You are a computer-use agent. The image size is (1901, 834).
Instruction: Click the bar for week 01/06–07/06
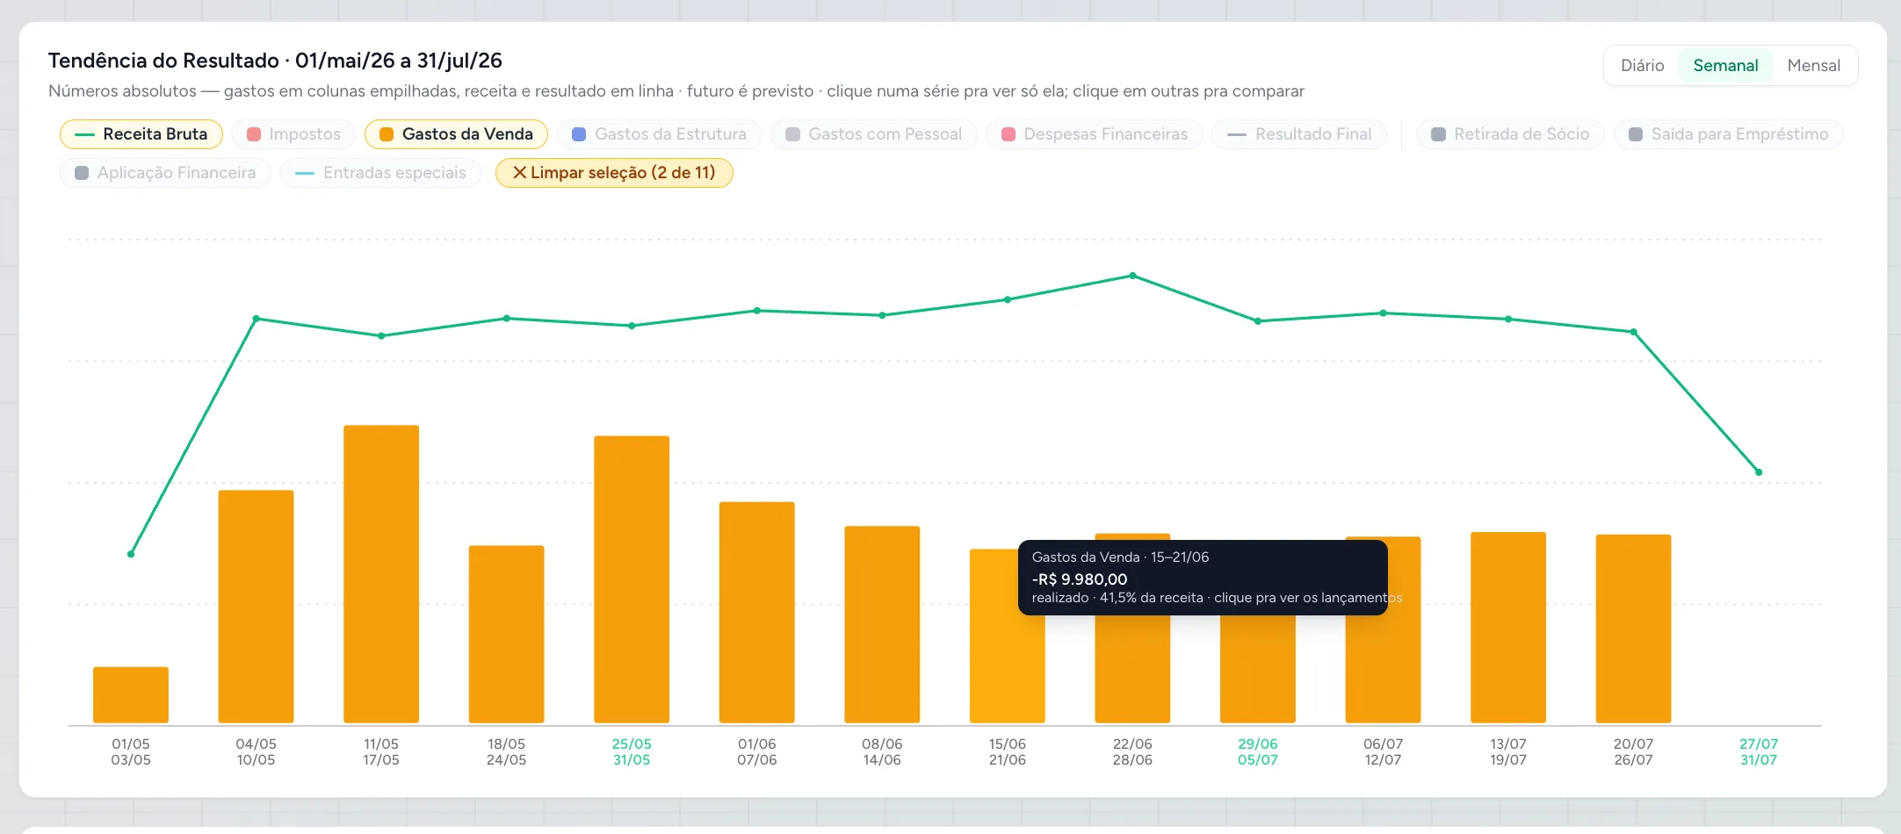tap(757, 613)
